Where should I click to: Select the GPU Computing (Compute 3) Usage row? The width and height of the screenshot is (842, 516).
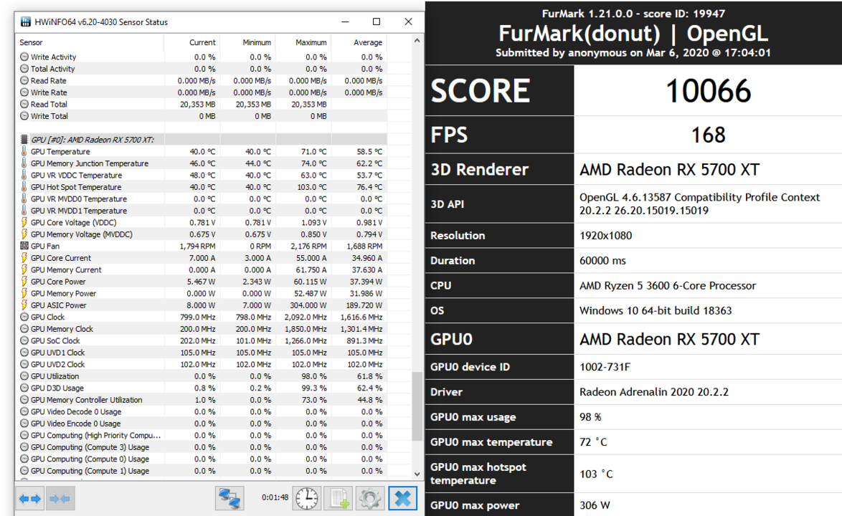[x=202, y=446]
